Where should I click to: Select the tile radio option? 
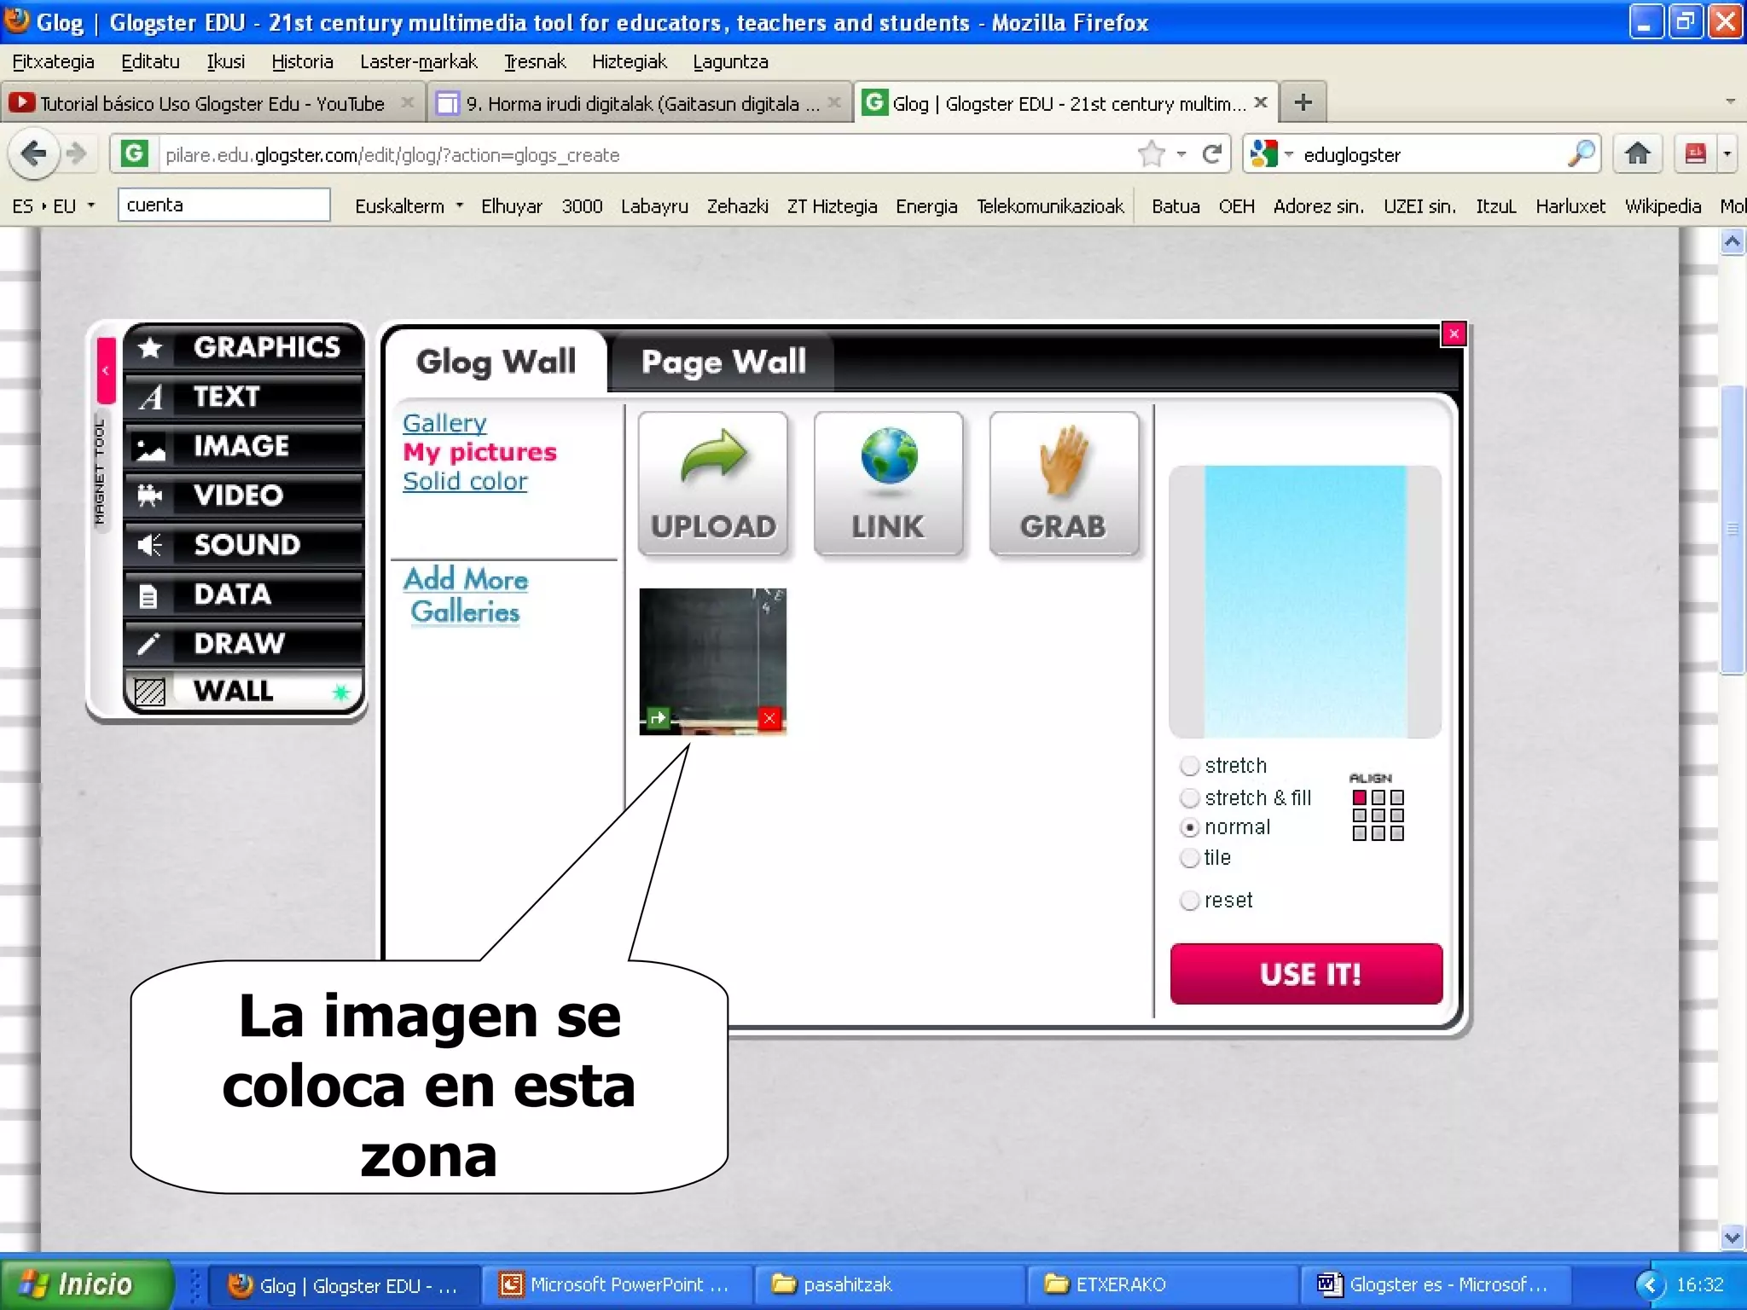1189,858
